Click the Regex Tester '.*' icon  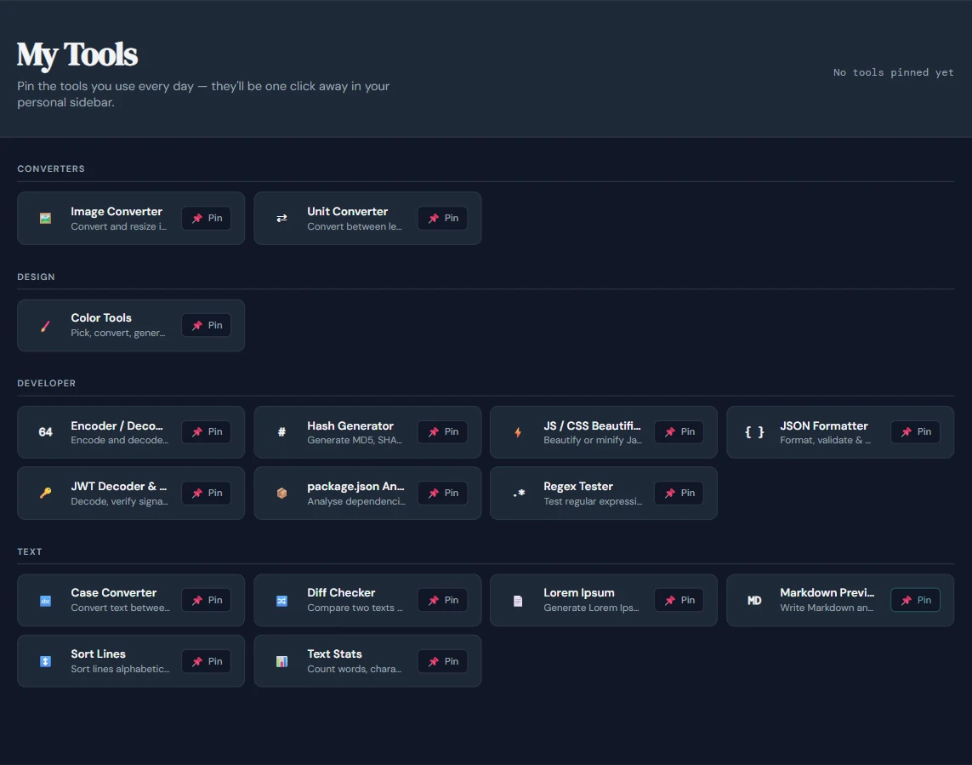tap(517, 493)
